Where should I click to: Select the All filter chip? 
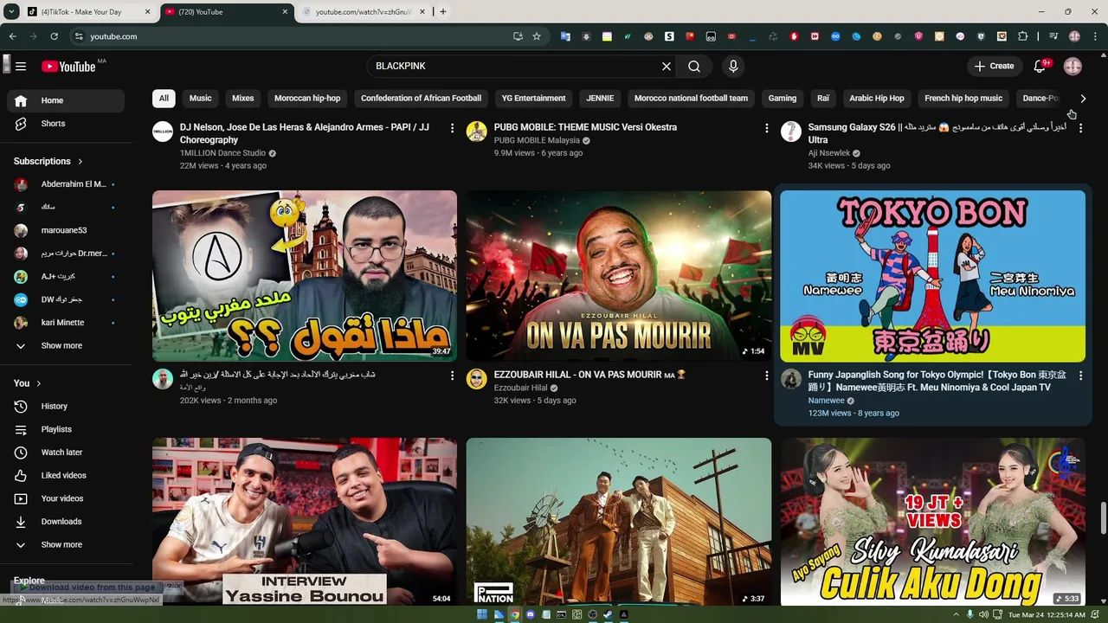click(x=164, y=99)
